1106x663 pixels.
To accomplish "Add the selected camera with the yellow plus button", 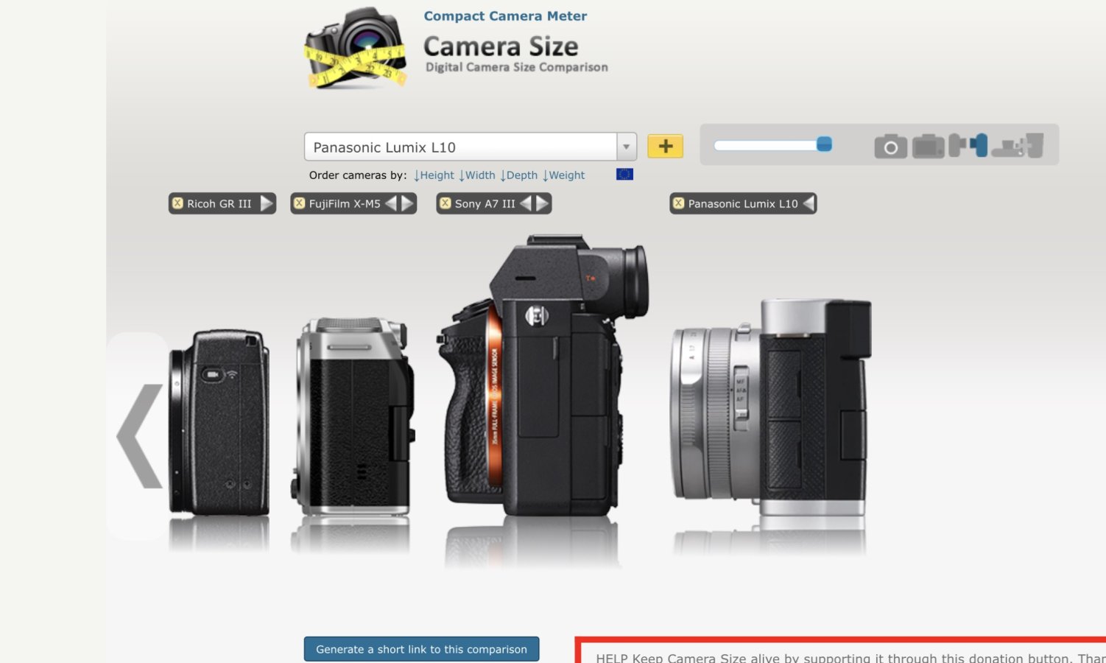I will (x=666, y=146).
